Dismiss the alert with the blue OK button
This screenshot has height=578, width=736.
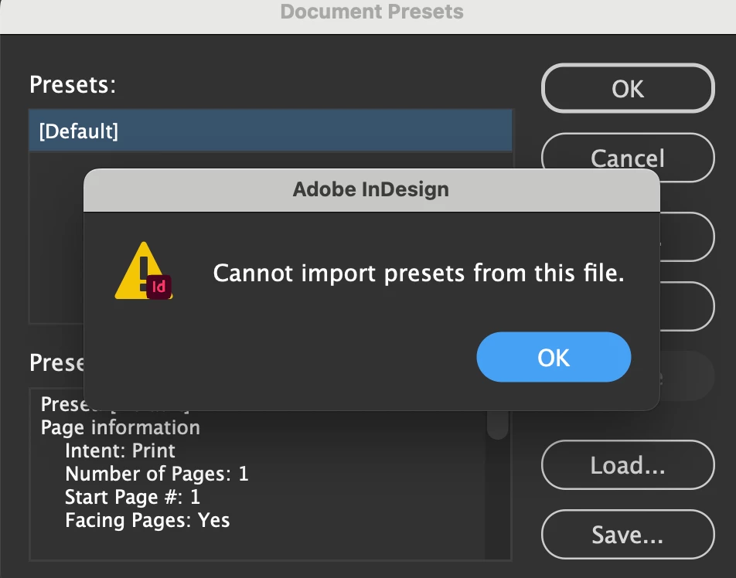tap(554, 357)
